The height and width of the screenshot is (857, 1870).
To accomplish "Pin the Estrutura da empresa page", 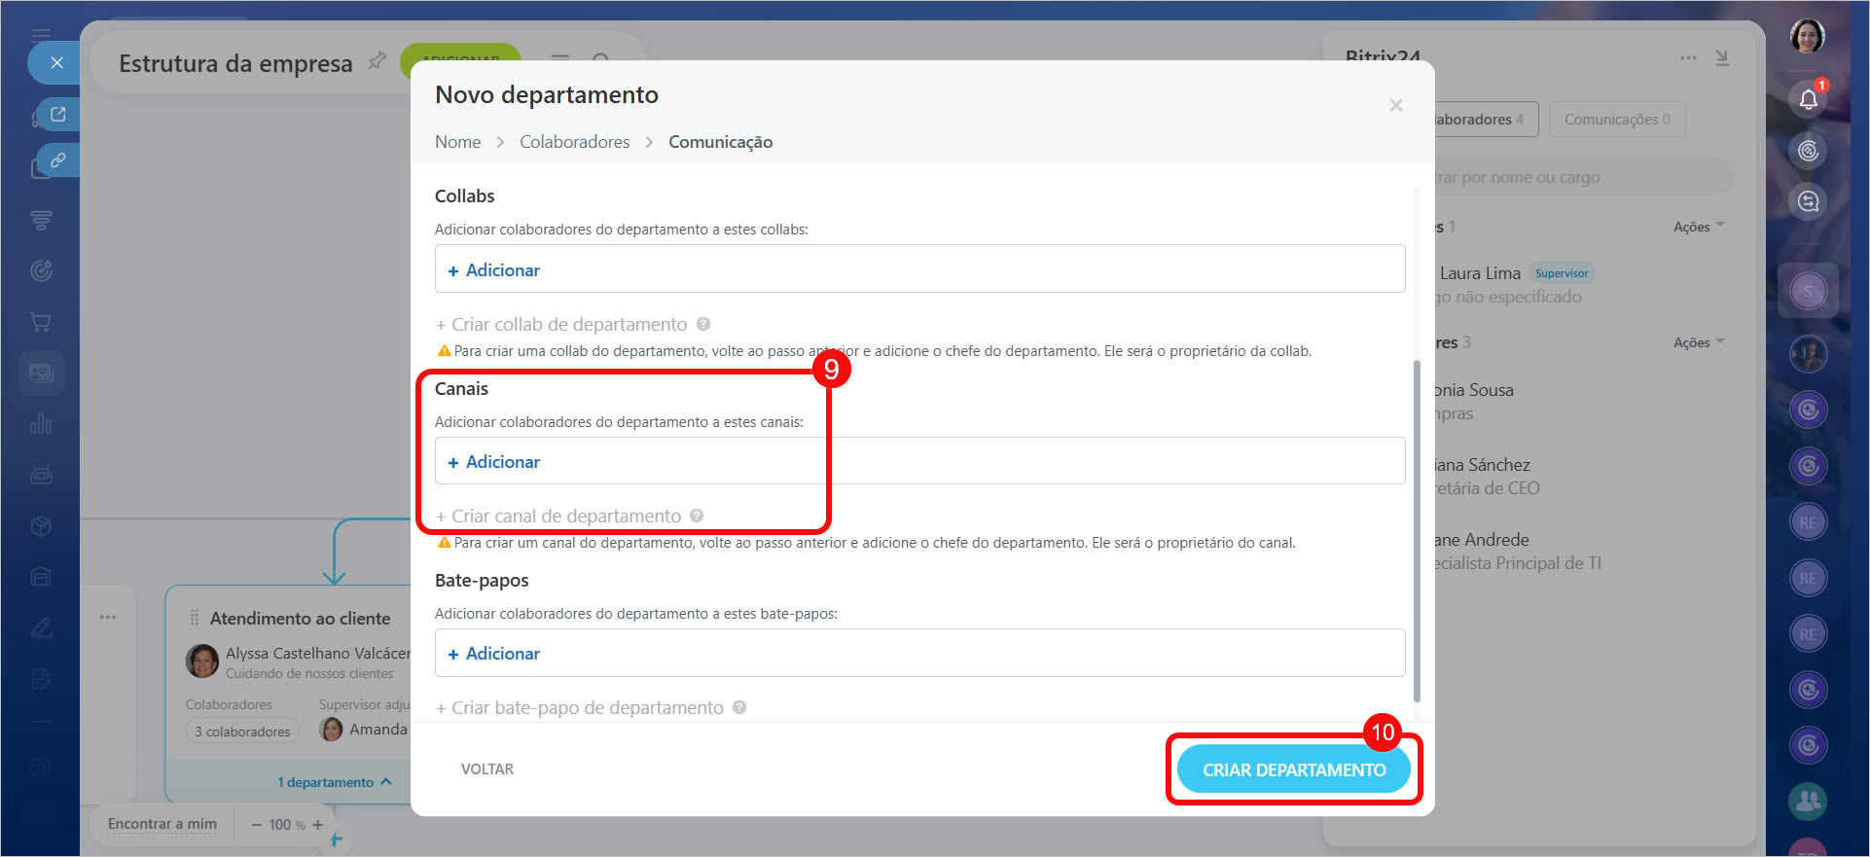I will click(377, 62).
